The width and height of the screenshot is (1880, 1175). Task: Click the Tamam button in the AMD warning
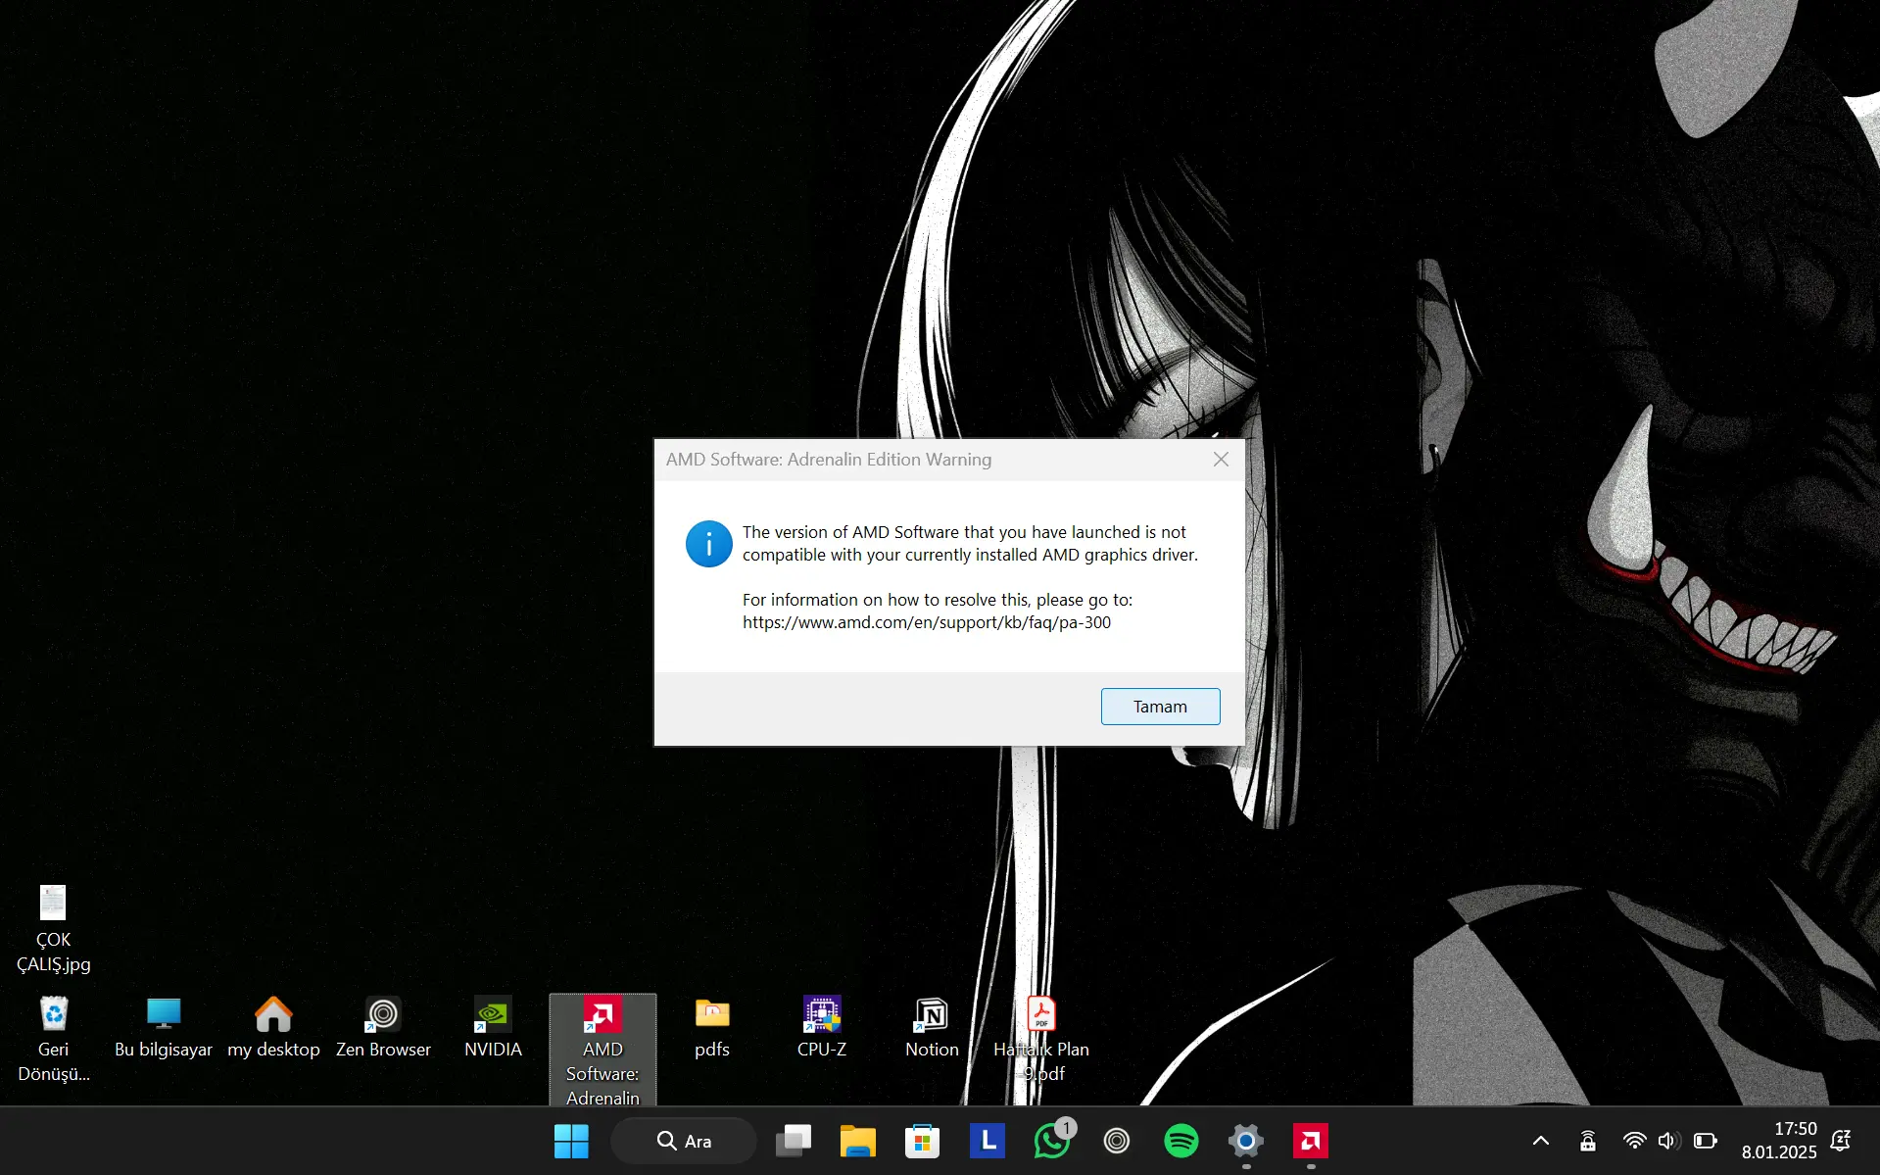point(1160,707)
